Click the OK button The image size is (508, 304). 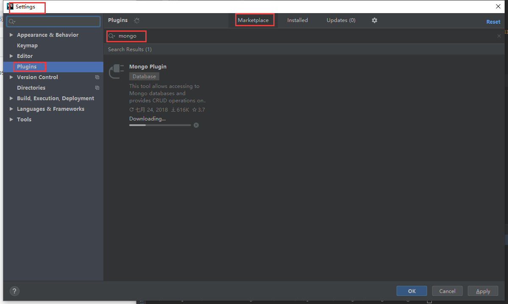tap(411, 291)
